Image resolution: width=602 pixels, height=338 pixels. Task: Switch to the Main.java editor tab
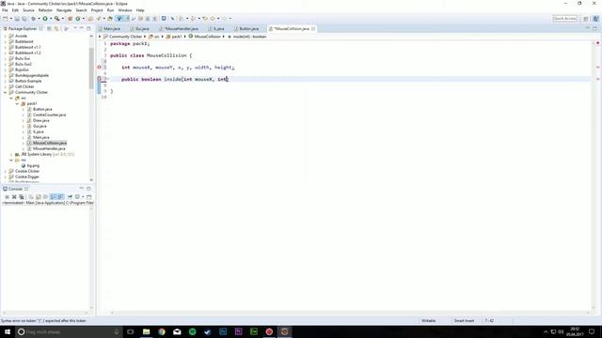[x=112, y=29]
